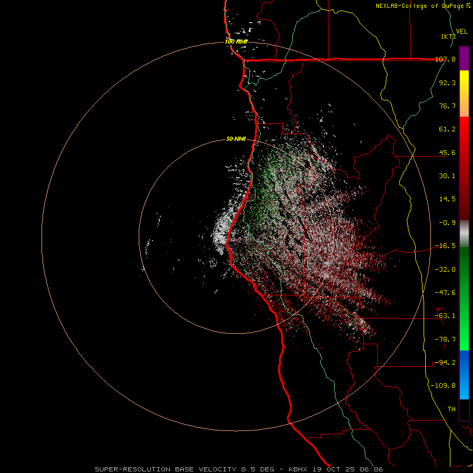This screenshot has width=473, height=473.
Task: Pick the bright lime green color bar segment
Action: click(x=464, y=338)
